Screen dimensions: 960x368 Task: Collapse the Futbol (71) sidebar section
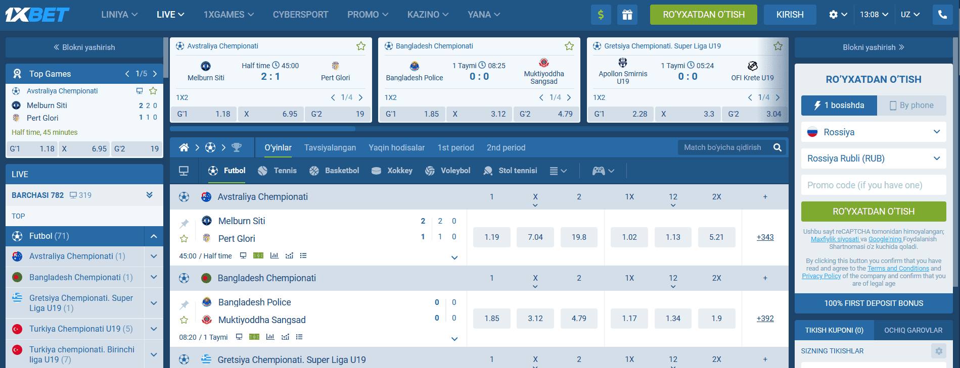click(154, 236)
